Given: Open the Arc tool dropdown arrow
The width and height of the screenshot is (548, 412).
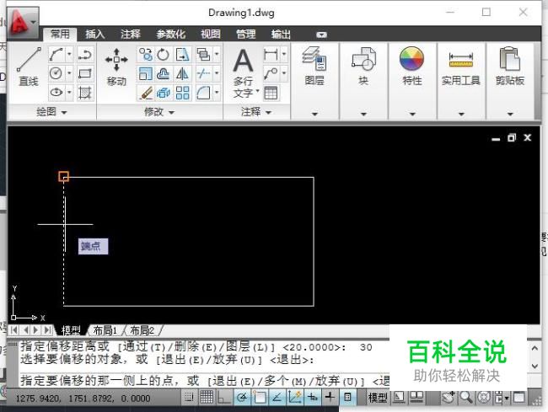Looking at the screenshot, I should 69,54.
